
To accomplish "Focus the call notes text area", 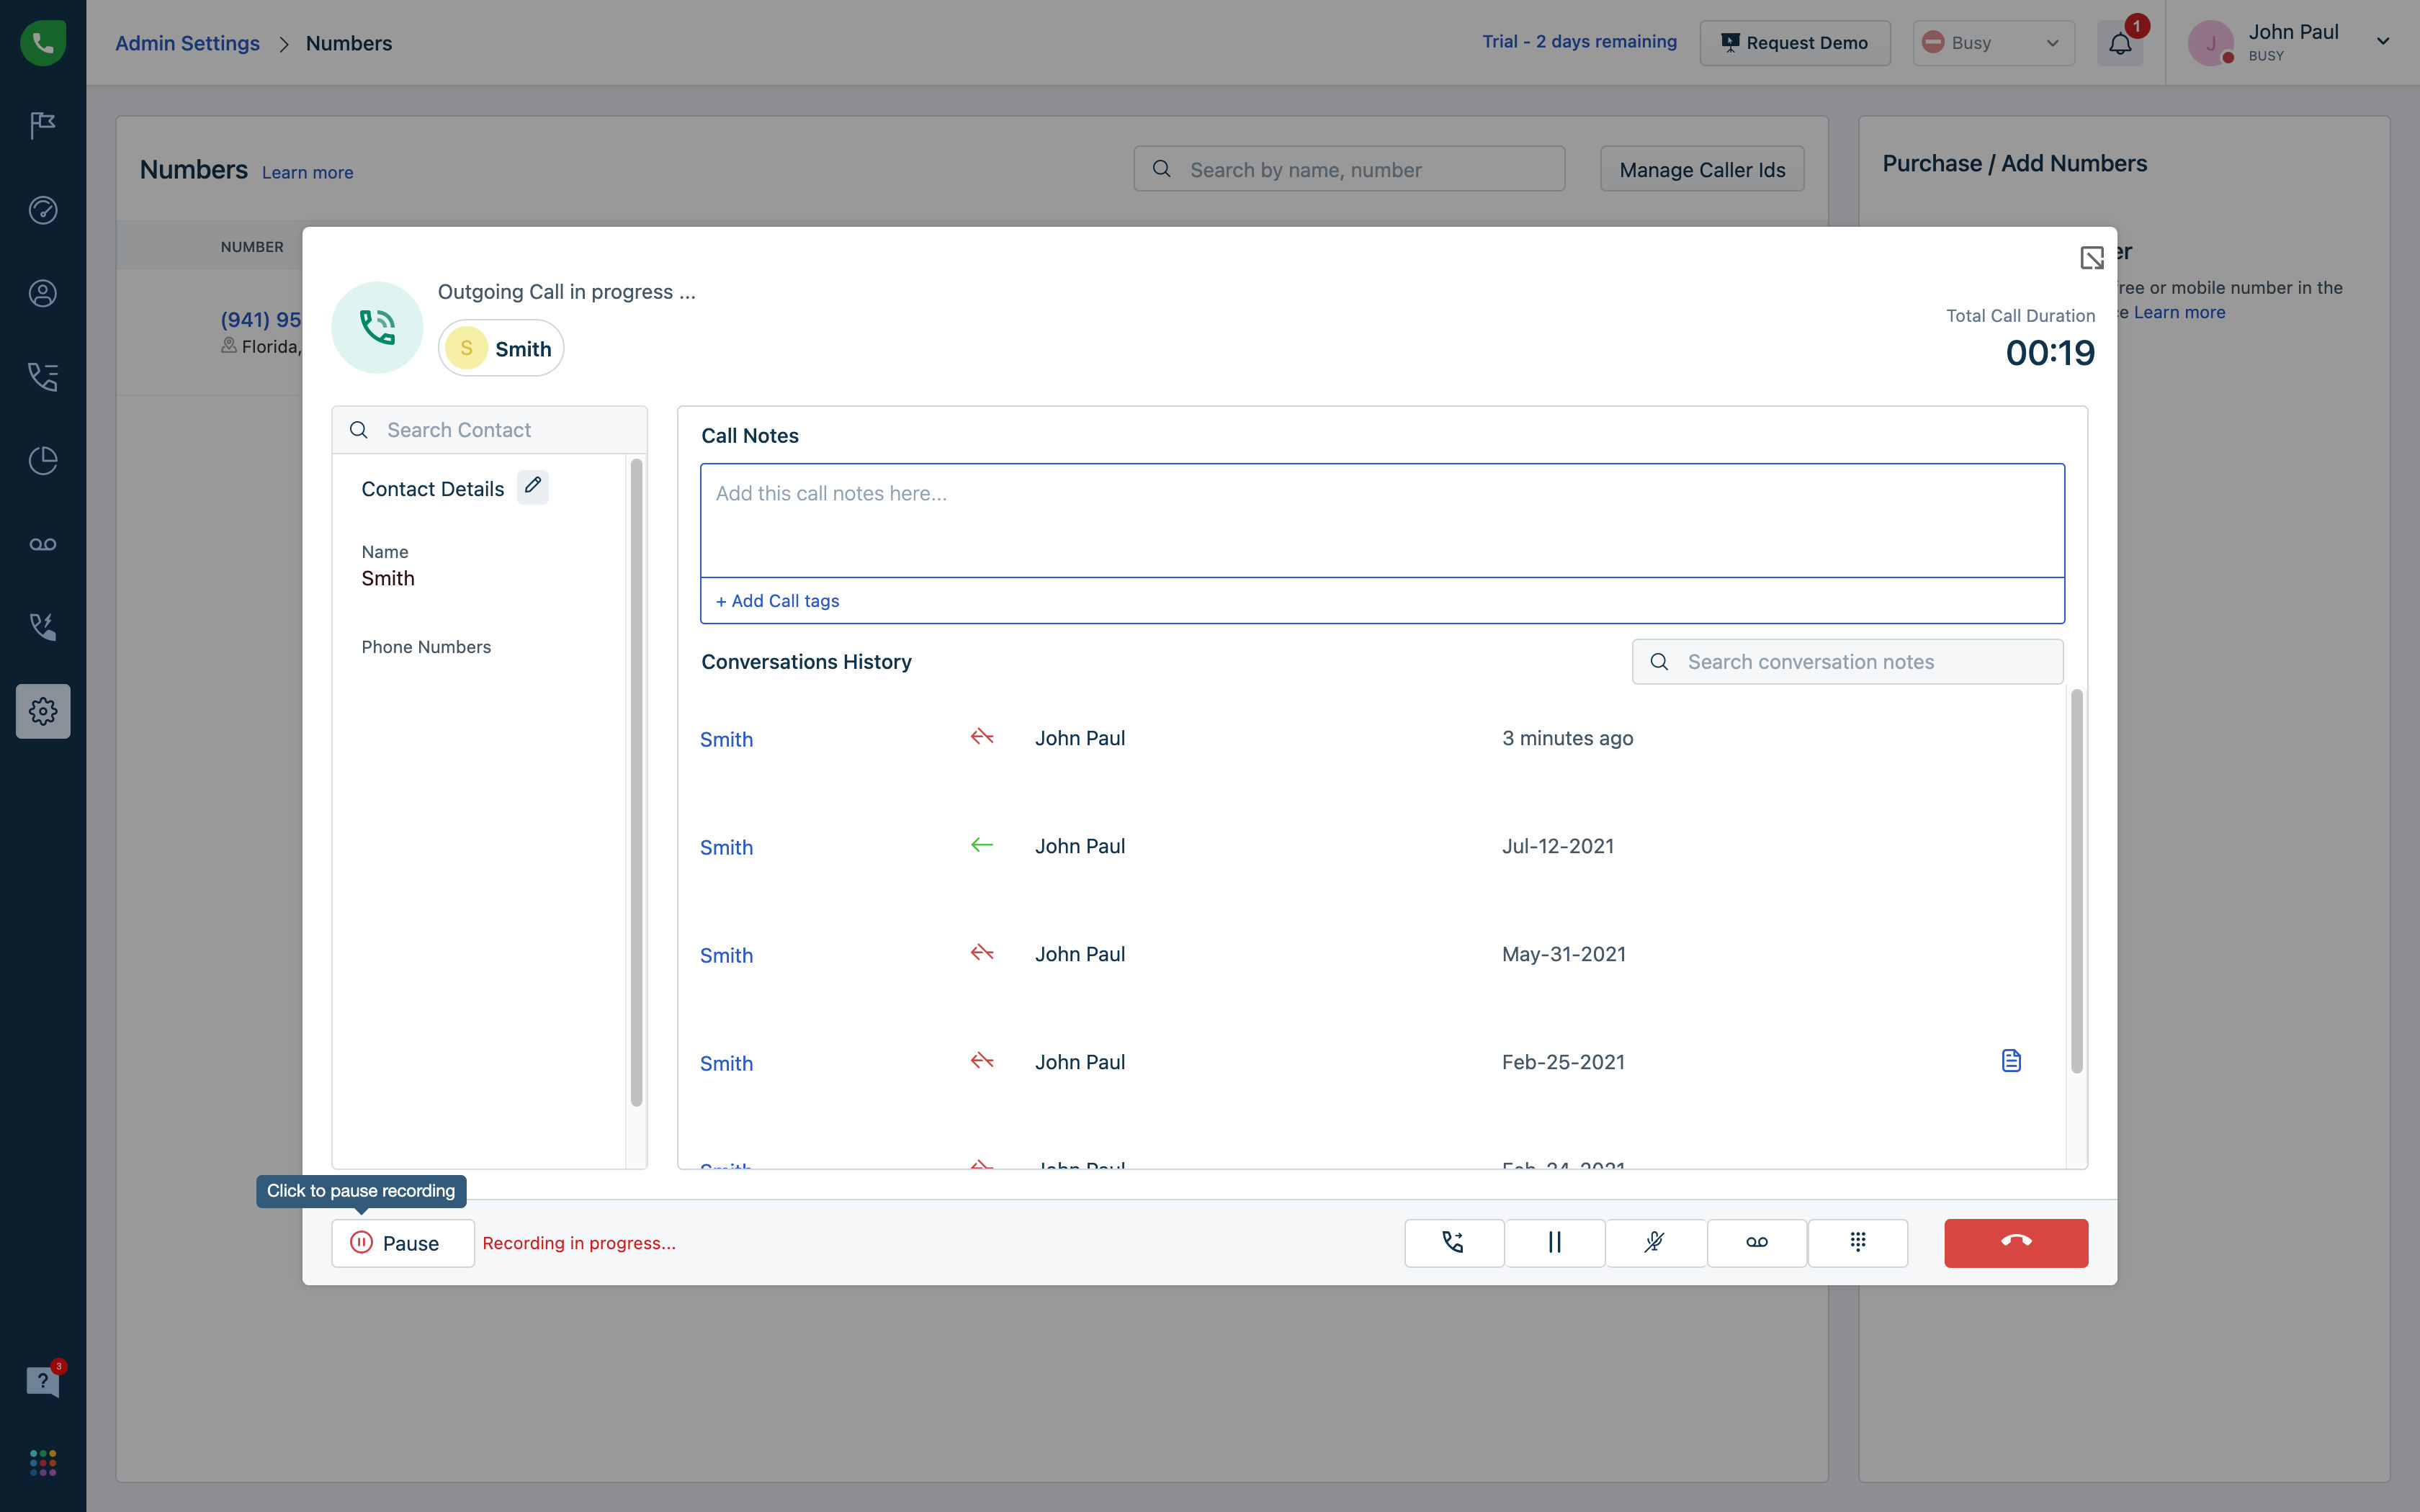I will 1381,520.
